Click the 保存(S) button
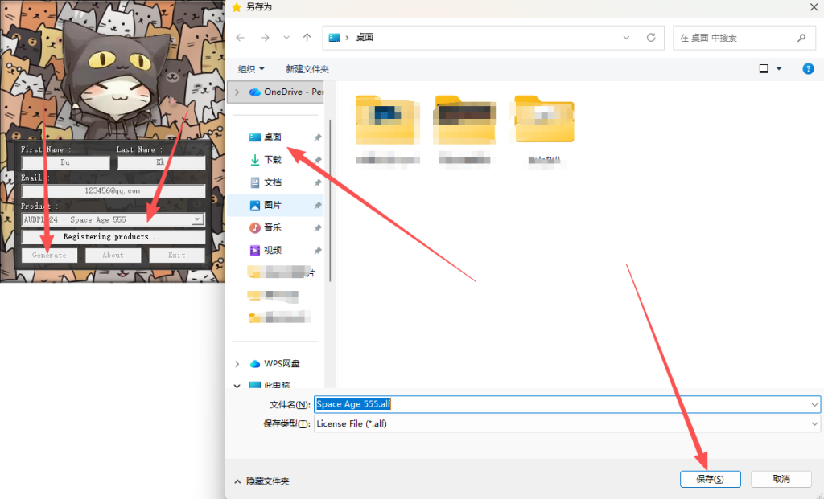 (x=710, y=479)
